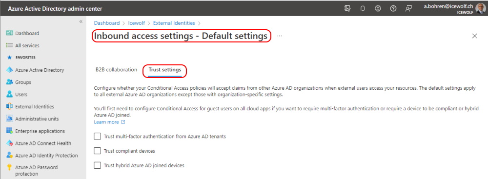Screen dimensions: 488x179
Task: Click the account name a.bohren@icewolf.ch
Action: coord(448,6)
